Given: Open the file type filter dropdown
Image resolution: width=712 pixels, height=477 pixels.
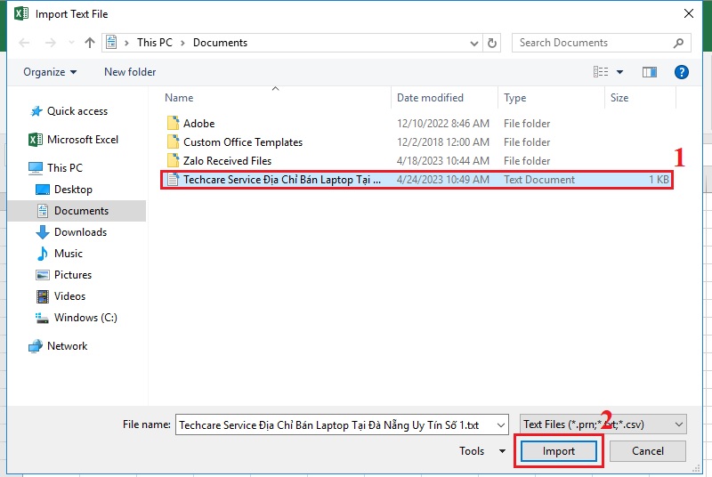Looking at the screenshot, I should [x=603, y=424].
